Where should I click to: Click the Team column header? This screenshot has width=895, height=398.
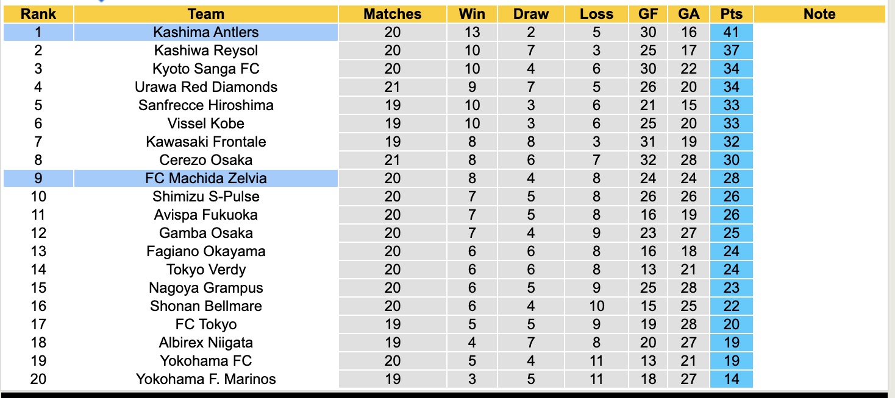coord(205,14)
